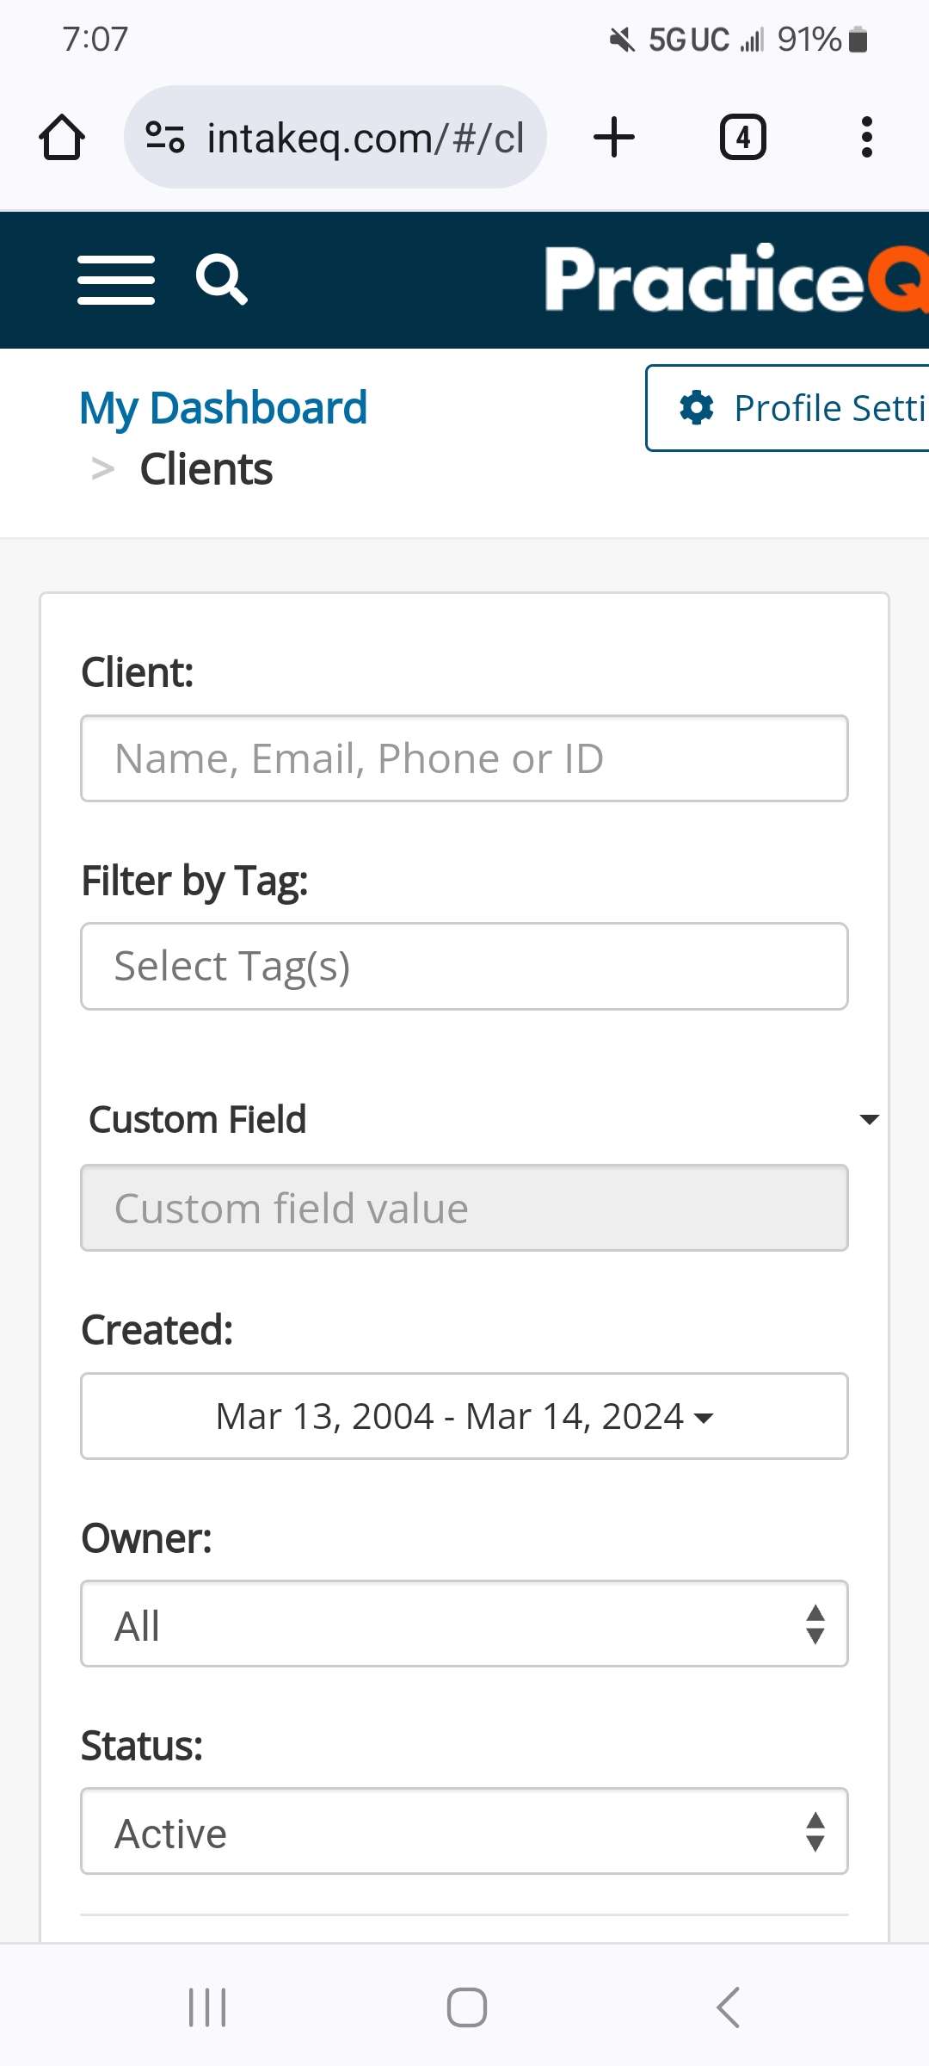Image resolution: width=929 pixels, height=2066 pixels.
Task: Go to browser home page
Action: tap(62, 138)
